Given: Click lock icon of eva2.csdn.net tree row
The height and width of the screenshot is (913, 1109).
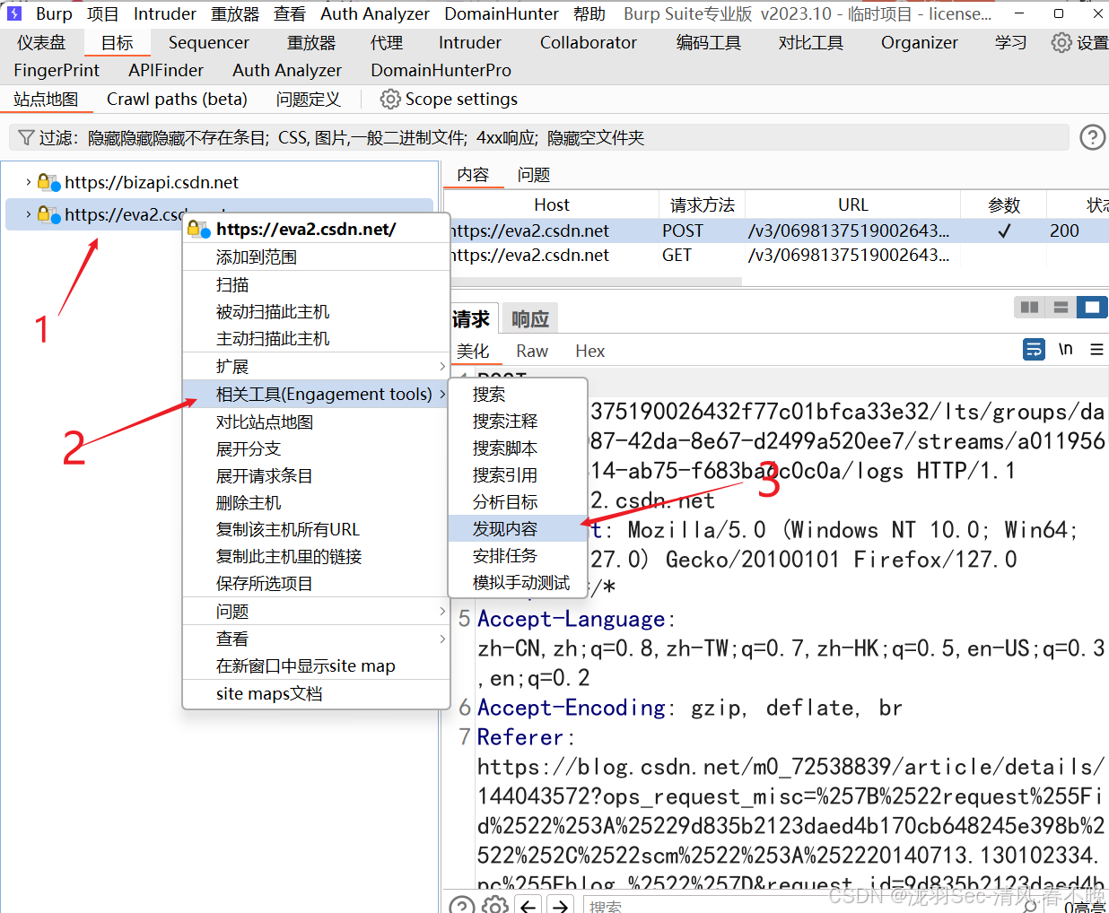Looking at the screenshot, I should 48,214.
